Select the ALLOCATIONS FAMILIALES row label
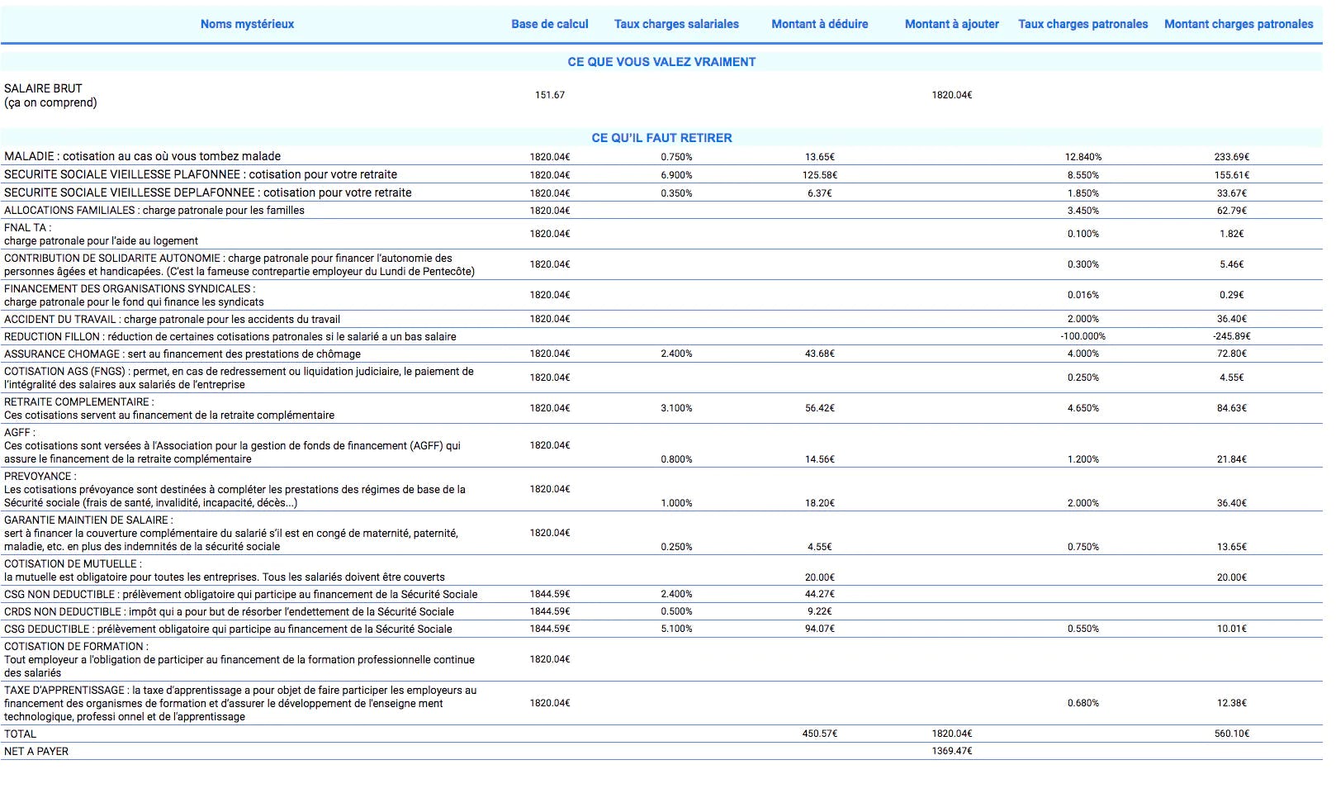This screenshot has width=1336, height=798. 154,211
